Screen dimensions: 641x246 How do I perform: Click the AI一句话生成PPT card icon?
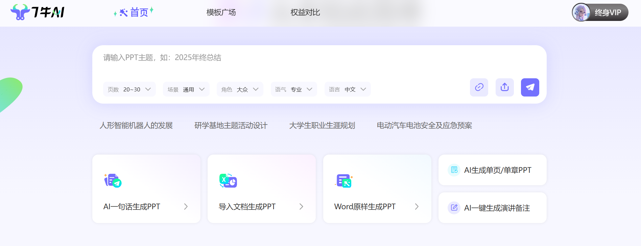coord(113,181)
